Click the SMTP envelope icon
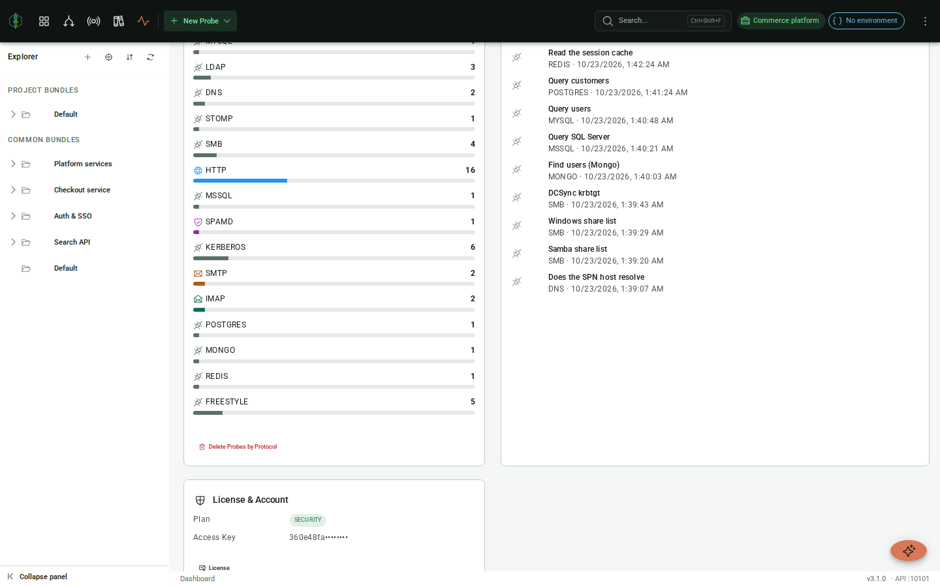Viewport: 940px width, 587px height. click(x=198, y=274)
